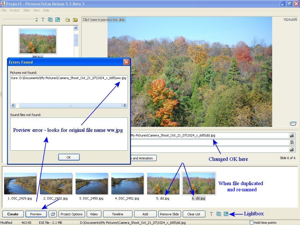This screenshot has height=225, width=300.
Task: Click the Remove Slide button
Action: [170, 214]
